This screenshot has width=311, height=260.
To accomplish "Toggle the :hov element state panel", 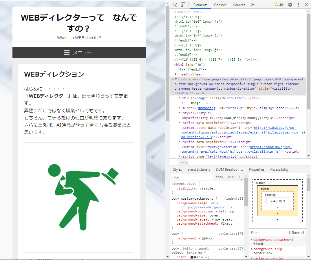I will [x=219, y=177].
